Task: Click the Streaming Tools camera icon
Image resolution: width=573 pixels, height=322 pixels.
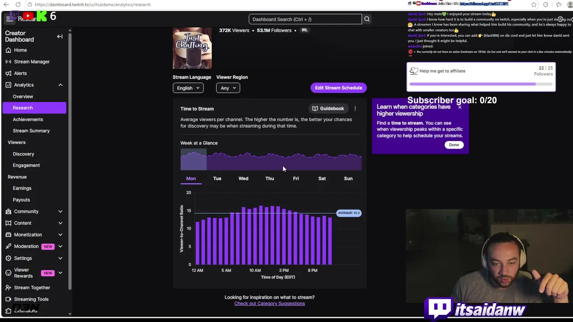Action: pyautogui.click(x=9, y=299)
